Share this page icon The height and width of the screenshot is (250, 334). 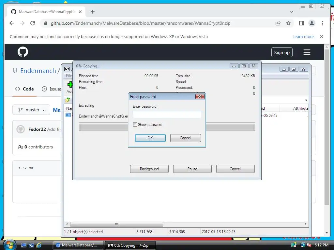click(278, 23)
